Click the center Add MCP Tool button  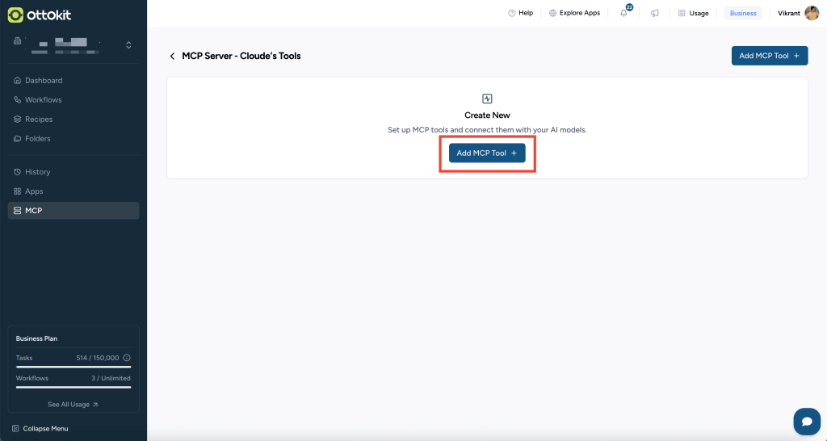coord(487,153)
